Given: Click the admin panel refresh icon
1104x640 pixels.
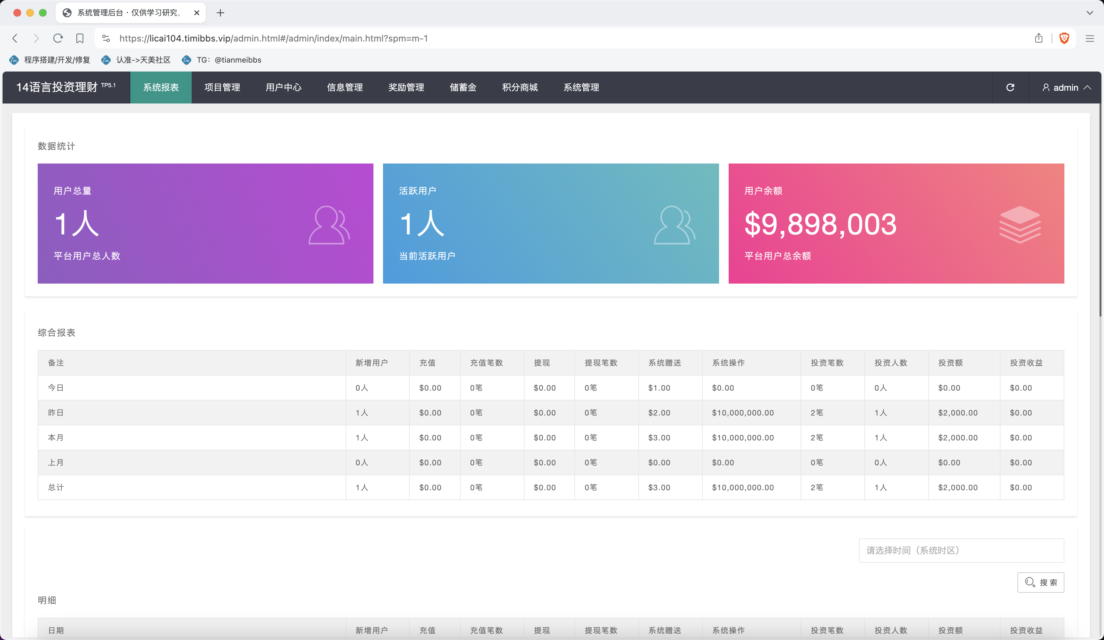Looking at the screenshot, I should [1010, 87].
